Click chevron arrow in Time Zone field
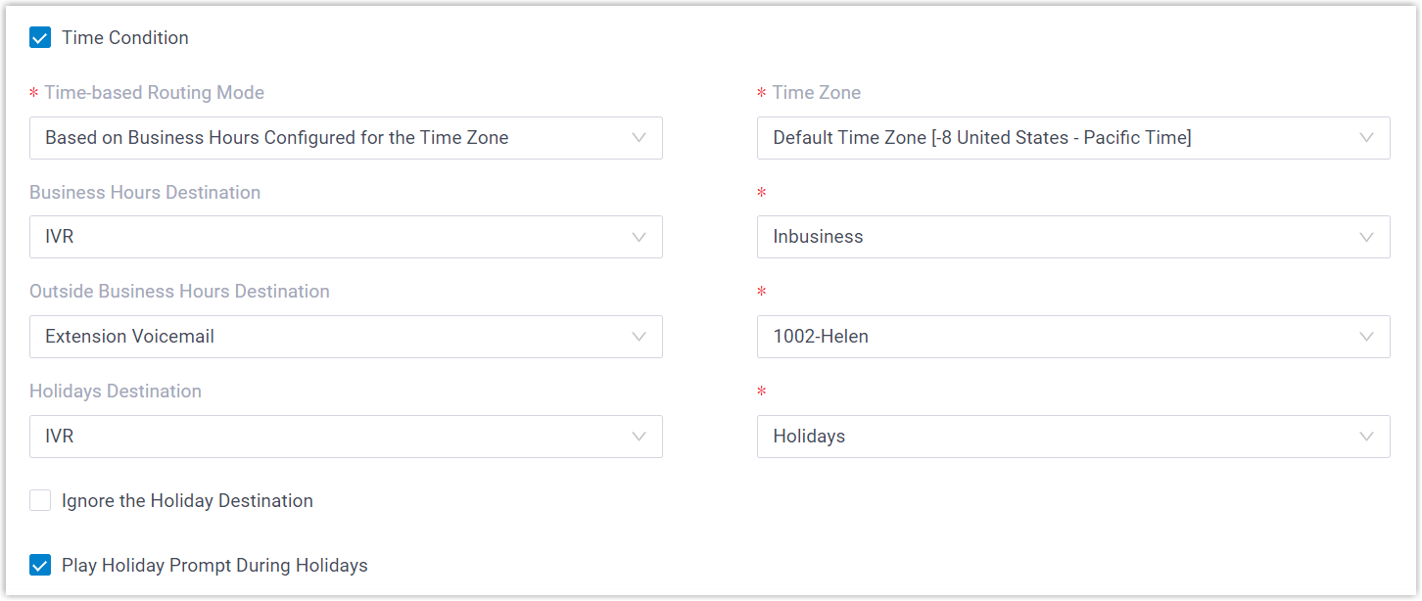1422x601 pixels. tap(1366, 138)
